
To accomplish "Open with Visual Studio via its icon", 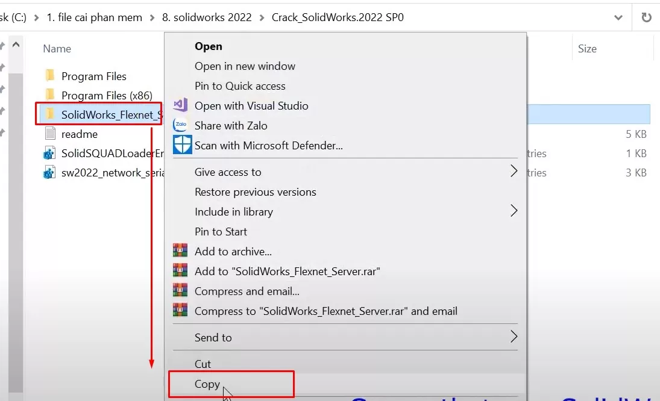I will click(x=179, y=105).
